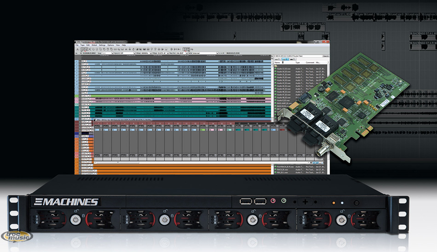Select the VOX FLANGER_01 L track name
This screenshot has width=437, height=252.
pos(89,171)
